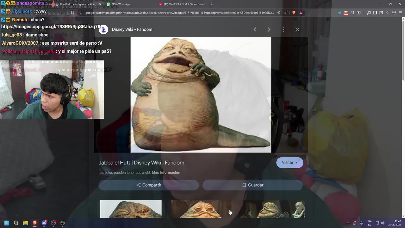Open Disney Wiki - Fandom source link

[x=132, y=29]
